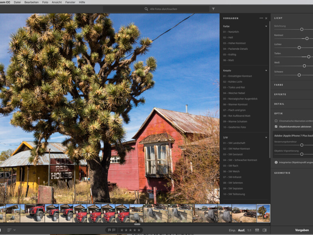Close the Vorgaben presets panel
The height and width of the screenshot is (235, 313).
pos(266,18)
